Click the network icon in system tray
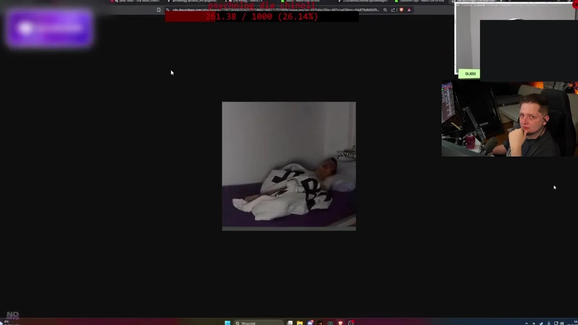 coord(556,323)
